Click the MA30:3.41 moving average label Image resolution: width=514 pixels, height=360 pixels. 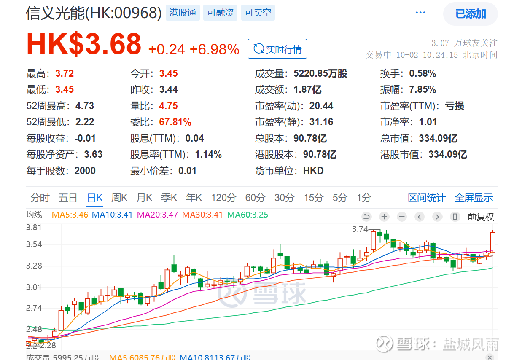point(202,215)
